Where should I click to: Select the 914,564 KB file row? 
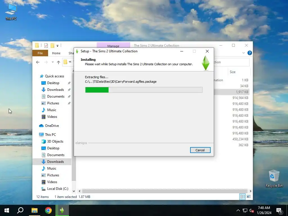[232, 98]
